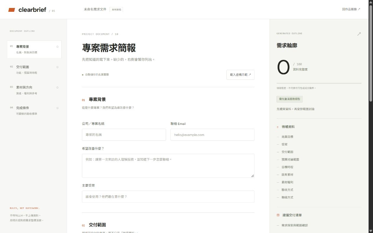Click the circle indicator beside 專案背景

click(x=57, y=47)
